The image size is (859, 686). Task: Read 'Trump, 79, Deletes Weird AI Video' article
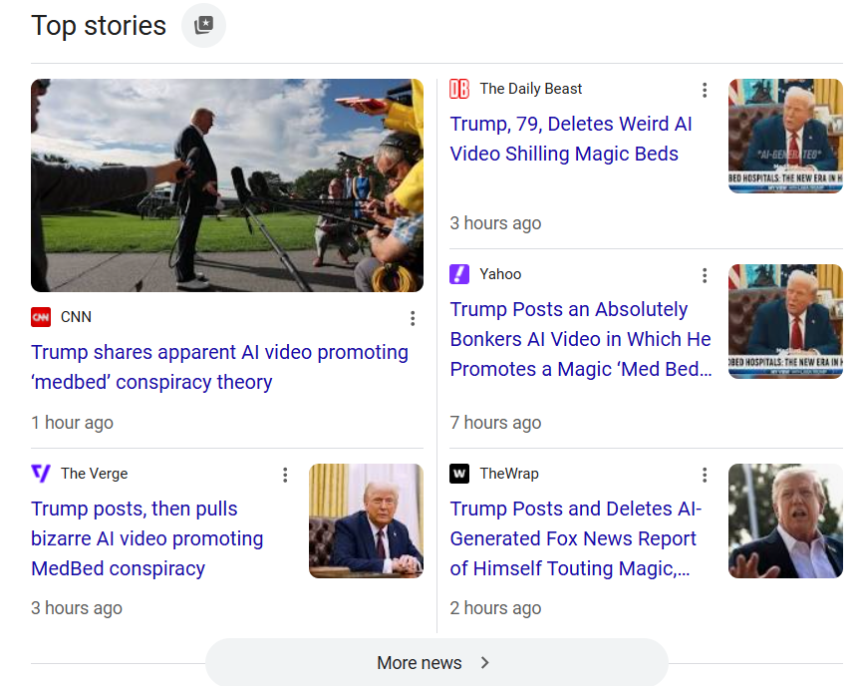click(571, 139)
